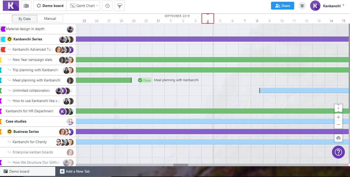This screenshot has height=177, width=350.
Task: Click the purple Kanbanchi Series Gantt bar
Action: coord(212,39)
